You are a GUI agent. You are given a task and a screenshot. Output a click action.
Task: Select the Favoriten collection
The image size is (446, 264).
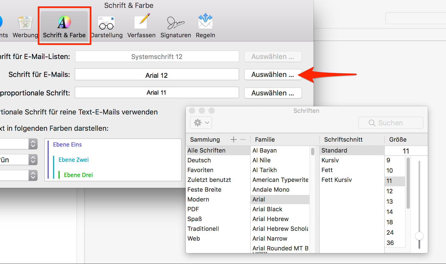218,170
